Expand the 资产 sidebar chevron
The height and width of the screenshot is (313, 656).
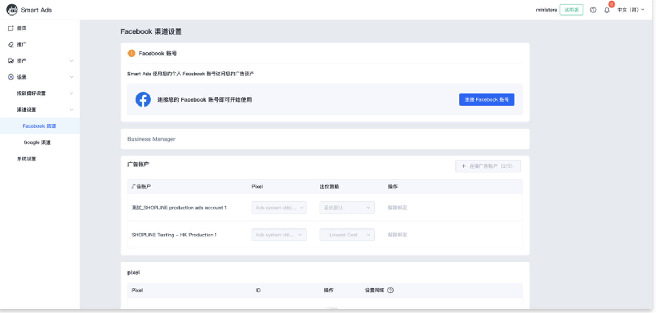71,61
